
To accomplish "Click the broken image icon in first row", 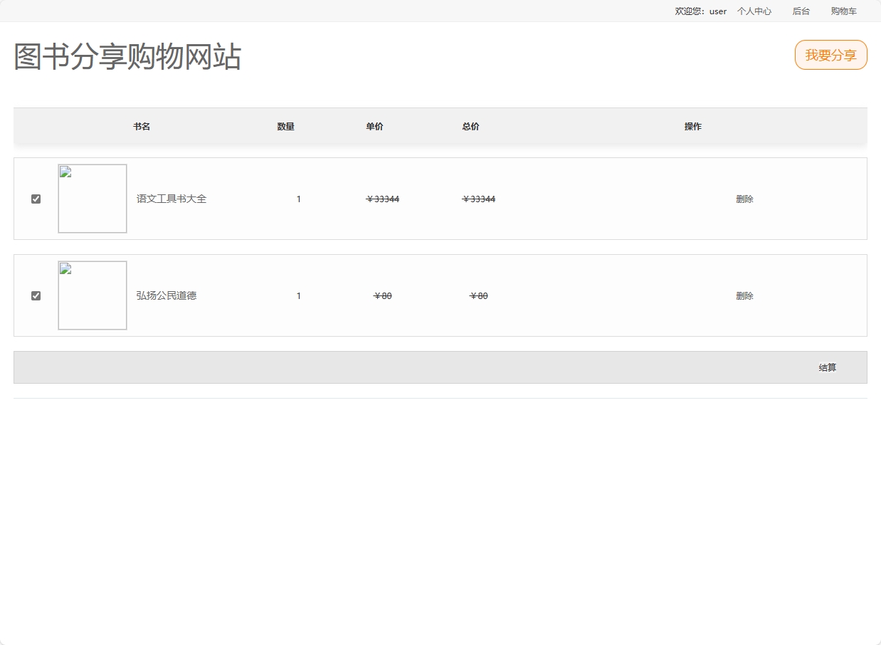I will click(65, 171).
